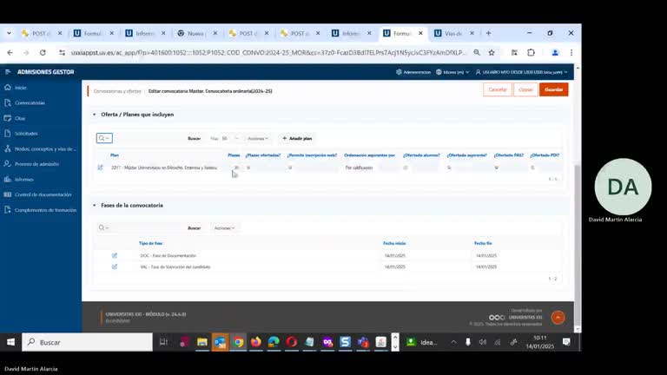Open the user account dropdown

tap(522, 72)
